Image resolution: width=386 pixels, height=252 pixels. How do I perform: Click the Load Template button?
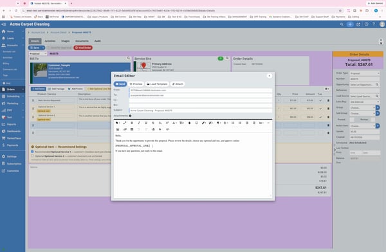[157, 84]
